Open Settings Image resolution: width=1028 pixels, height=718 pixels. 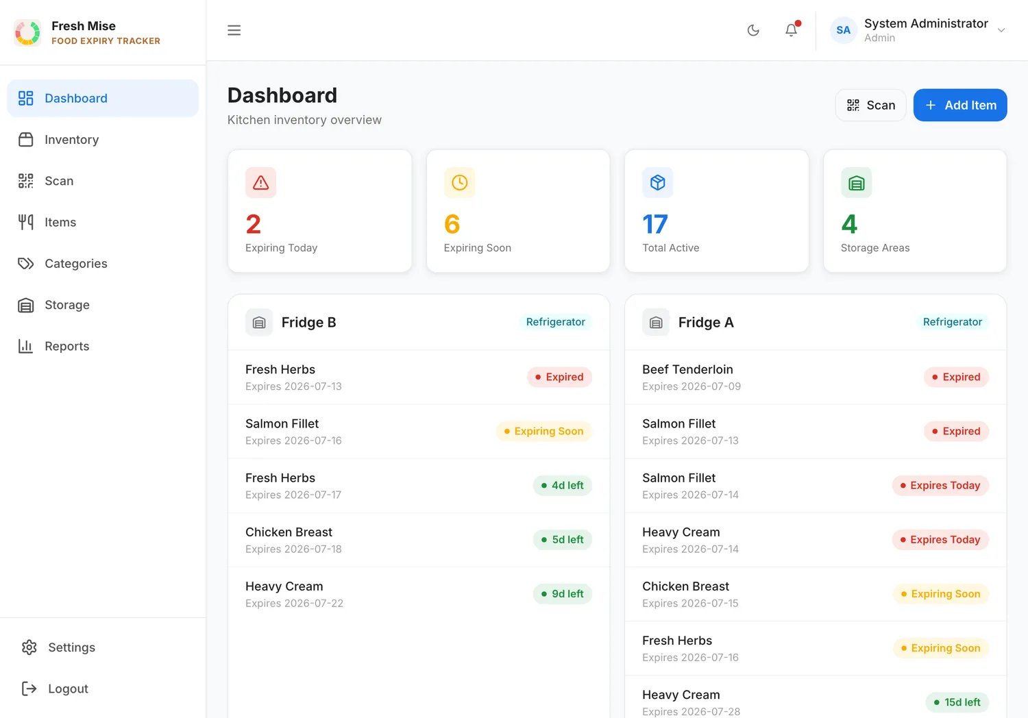coord(103,647)
